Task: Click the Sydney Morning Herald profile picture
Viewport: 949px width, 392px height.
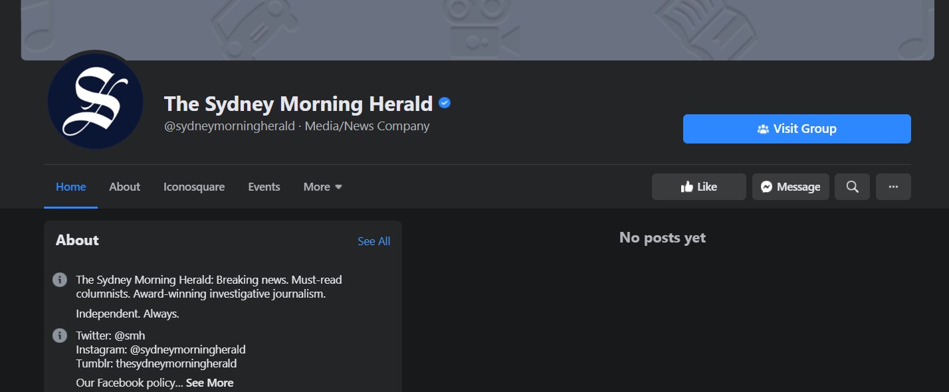Action: point(96,101)
